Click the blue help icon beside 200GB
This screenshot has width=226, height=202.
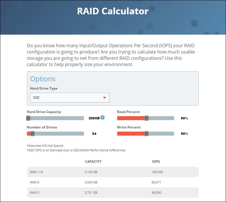[x=102, y=118]
